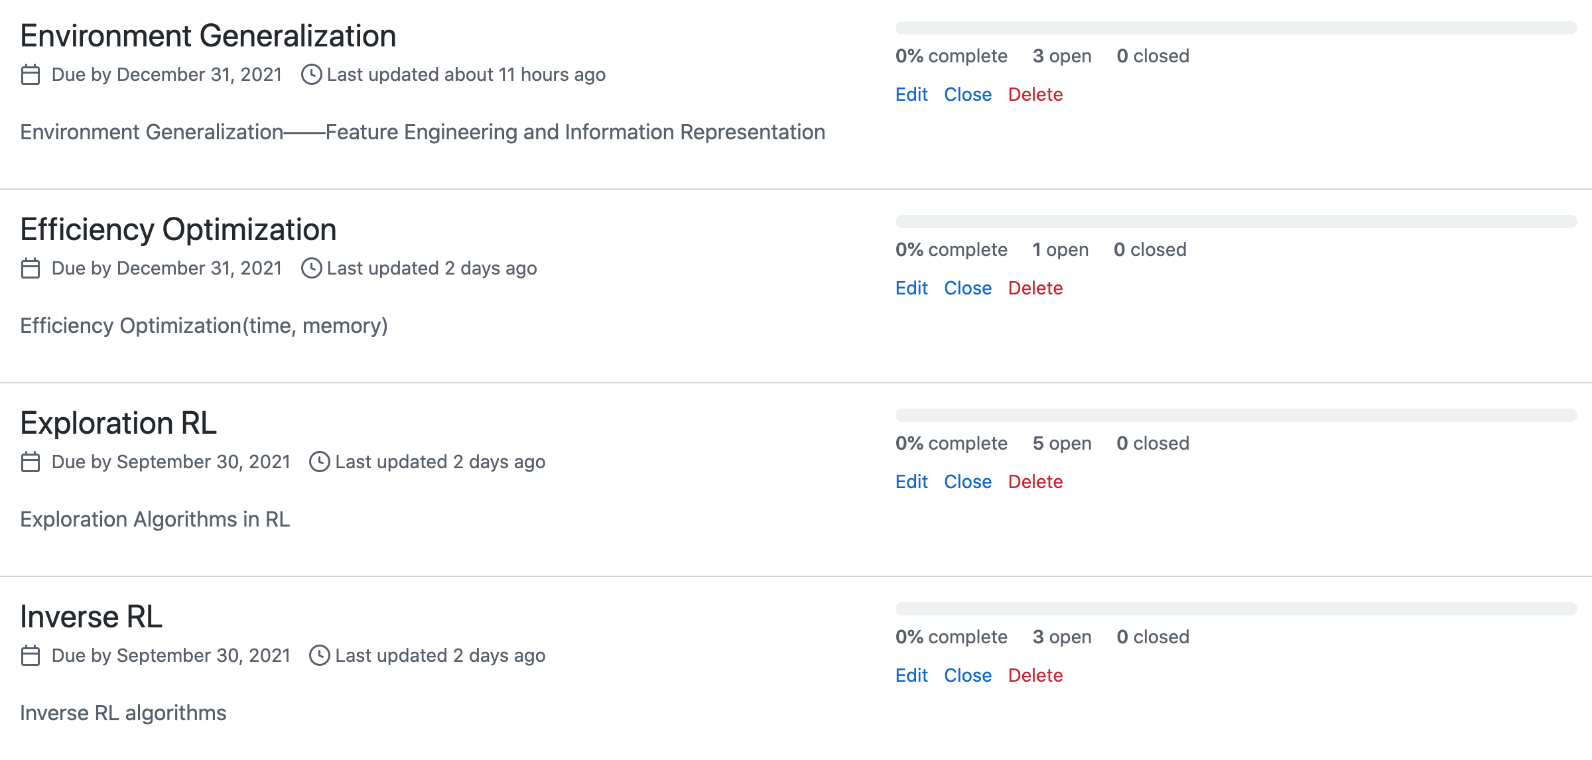Image resolution: width=1592 pixels, height=760 pixels.
Task: Edit the Inverse RL milestone
Action: [x=911, y=676]
